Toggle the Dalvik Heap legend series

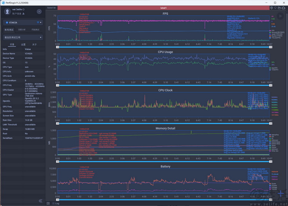coord(275,142)
